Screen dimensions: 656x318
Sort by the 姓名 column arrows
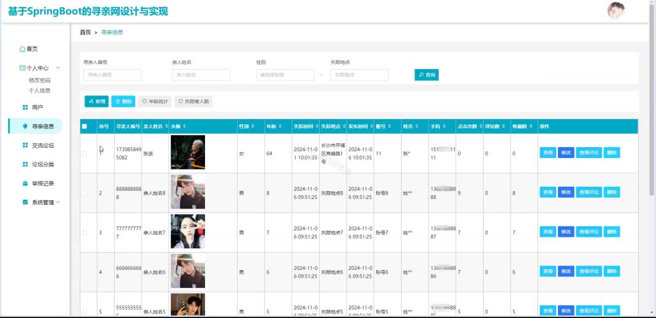click(416, 126)
